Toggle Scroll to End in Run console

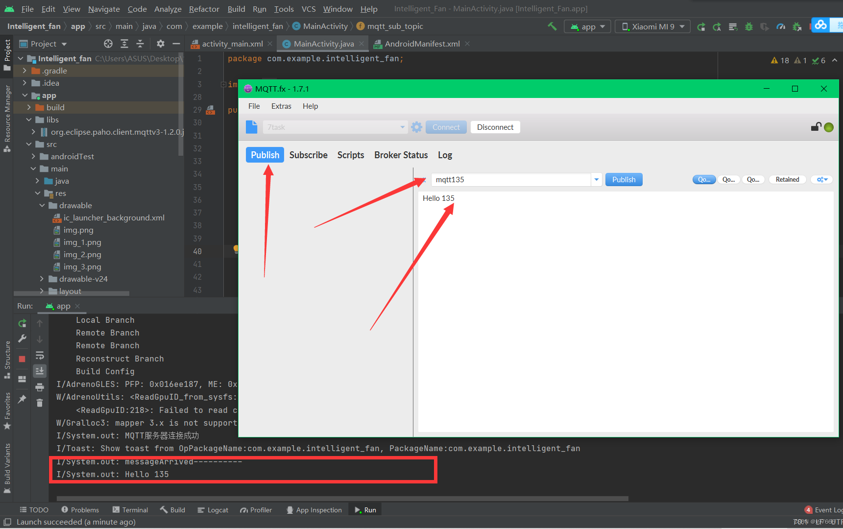40,371
